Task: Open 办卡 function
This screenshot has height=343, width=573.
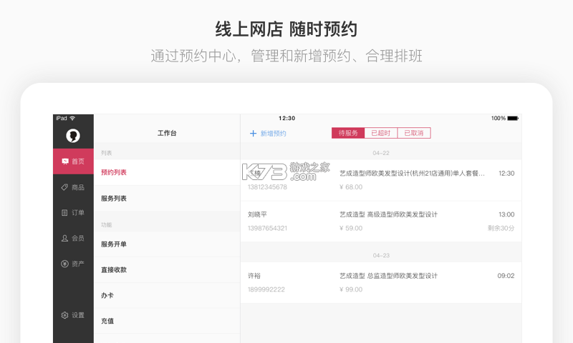Action: (167, 295)
